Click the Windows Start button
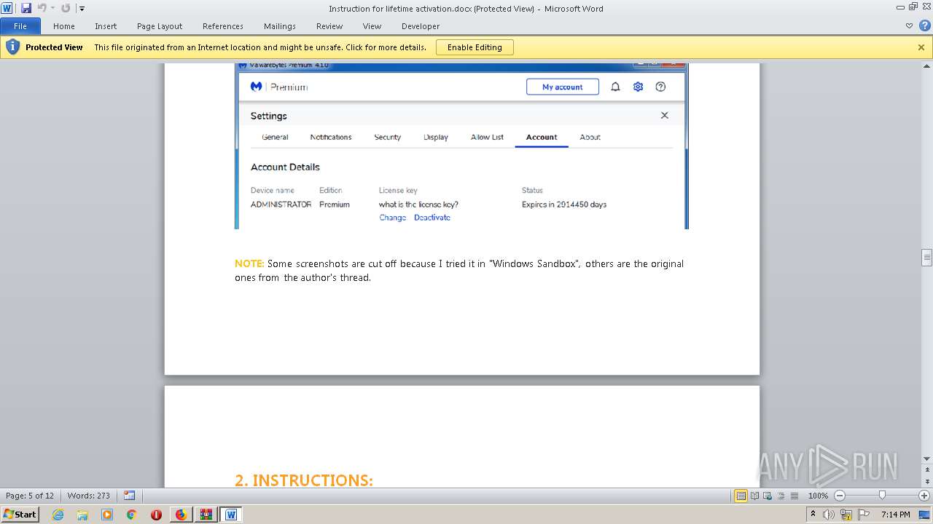Screen dimensions: 933x524 (x=20, y=515)
